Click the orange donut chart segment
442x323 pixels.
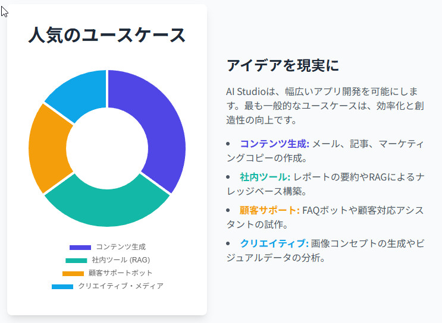point(49,148)
